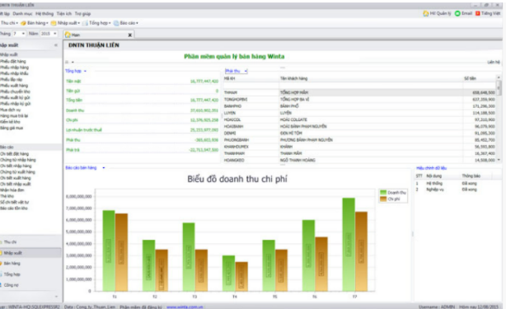
Task: Click the Bán hàng toolbar icon
Action: coord(23,23)
